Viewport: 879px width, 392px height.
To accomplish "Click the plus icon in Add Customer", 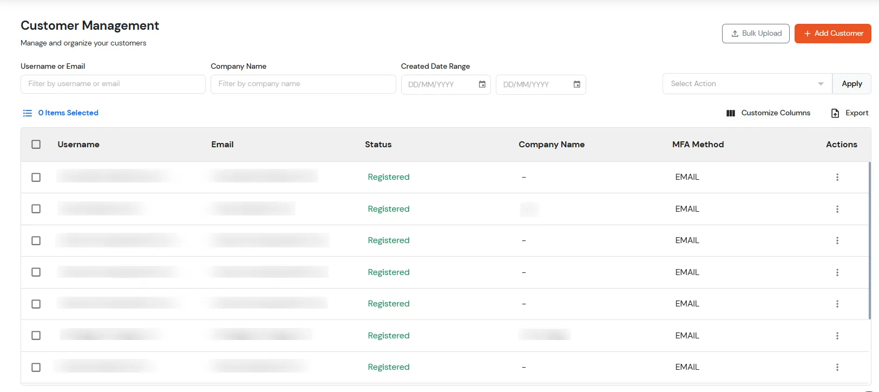I will pos(807,34).
